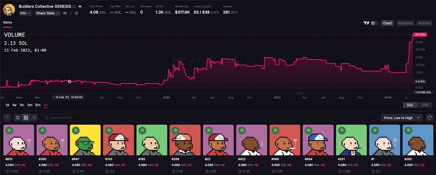This screenshot has width=436, height=175.
Task: Set chart range to 1w
Action: click(15, 105)
